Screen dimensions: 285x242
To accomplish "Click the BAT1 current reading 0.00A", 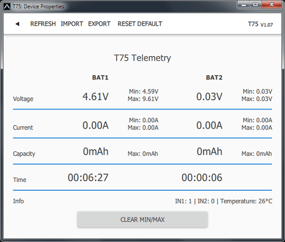I will [x=95, y=125].
